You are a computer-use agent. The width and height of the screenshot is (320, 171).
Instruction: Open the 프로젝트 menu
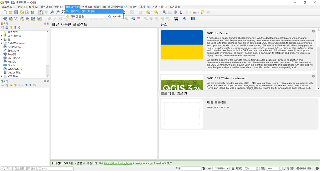[x=9, y=7]
